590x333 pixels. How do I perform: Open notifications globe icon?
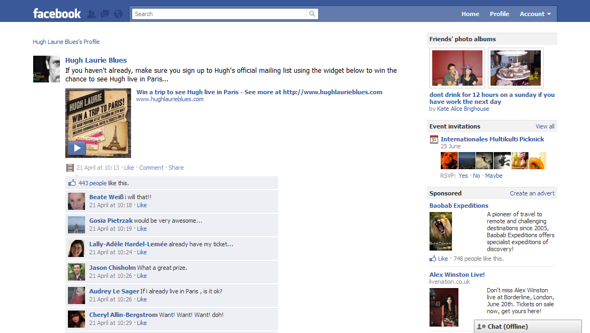click(118, 14)
